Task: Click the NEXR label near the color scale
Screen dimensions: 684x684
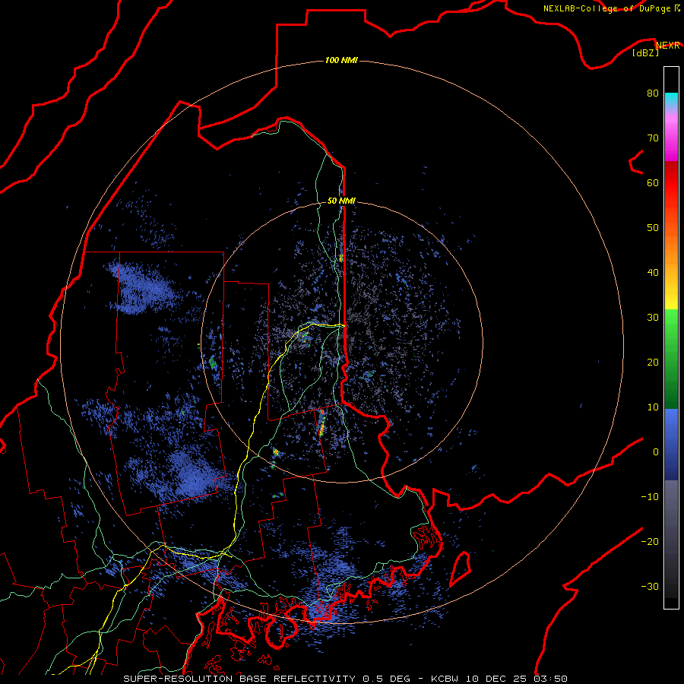Action: 668,46
